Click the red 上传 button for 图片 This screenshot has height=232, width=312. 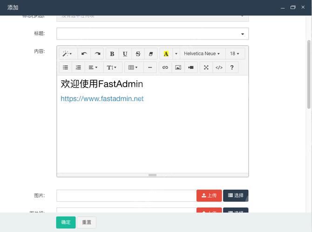pos(209,196)
